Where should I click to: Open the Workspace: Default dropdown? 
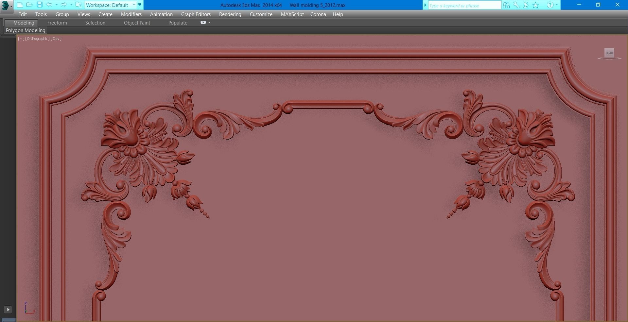[x=111, y=5]
